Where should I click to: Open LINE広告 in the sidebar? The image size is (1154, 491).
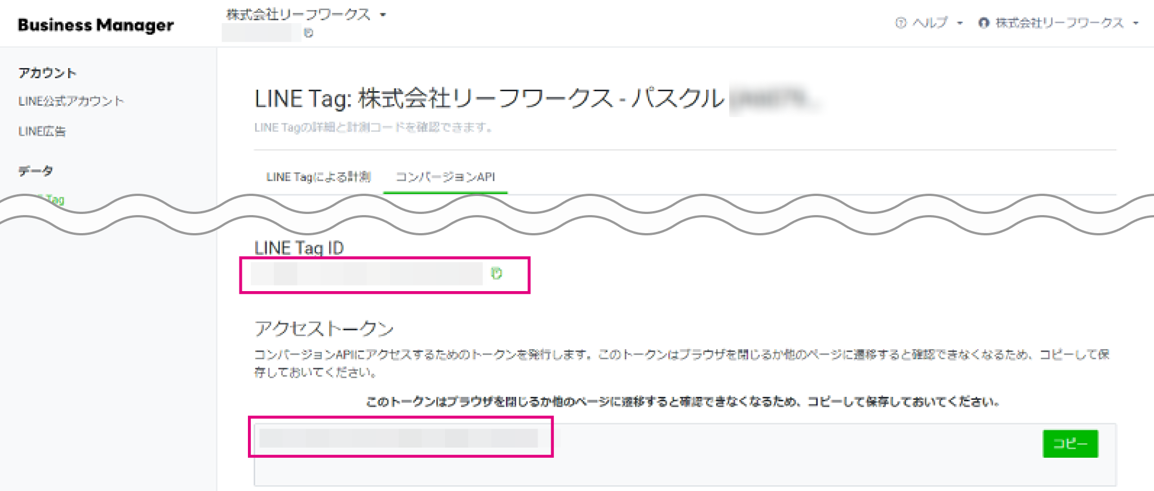coord(42,131)
